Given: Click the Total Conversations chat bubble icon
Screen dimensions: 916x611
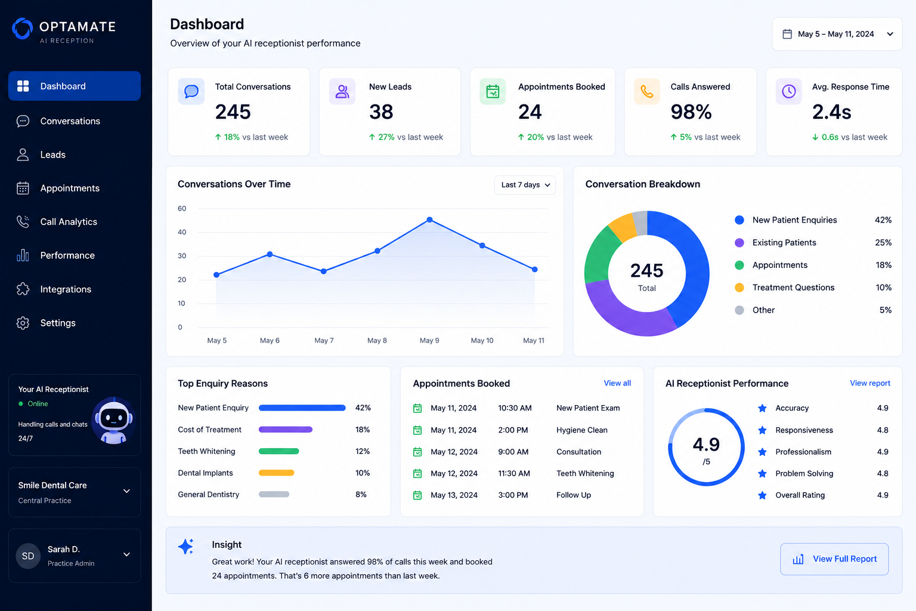Looking at the screenshot, I should point(191,91).
